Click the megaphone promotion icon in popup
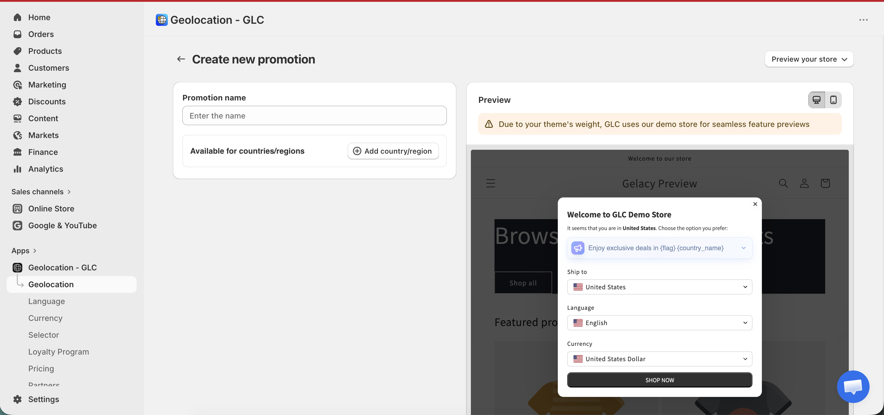Viewport: 884px width, 415px height. (578, 248)
